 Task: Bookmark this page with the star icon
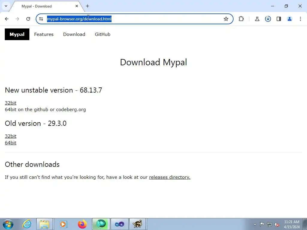click(x=226, y=19)
